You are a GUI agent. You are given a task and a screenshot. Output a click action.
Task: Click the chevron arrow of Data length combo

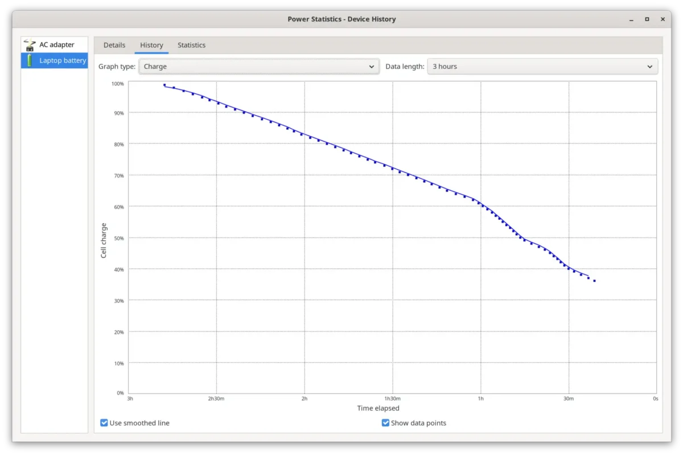click(x=650, y=67)
